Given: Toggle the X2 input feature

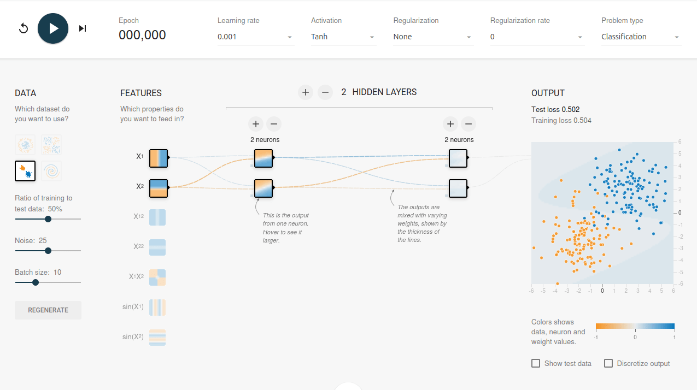Looking at the screenshot, I should (x=158, y=188).
